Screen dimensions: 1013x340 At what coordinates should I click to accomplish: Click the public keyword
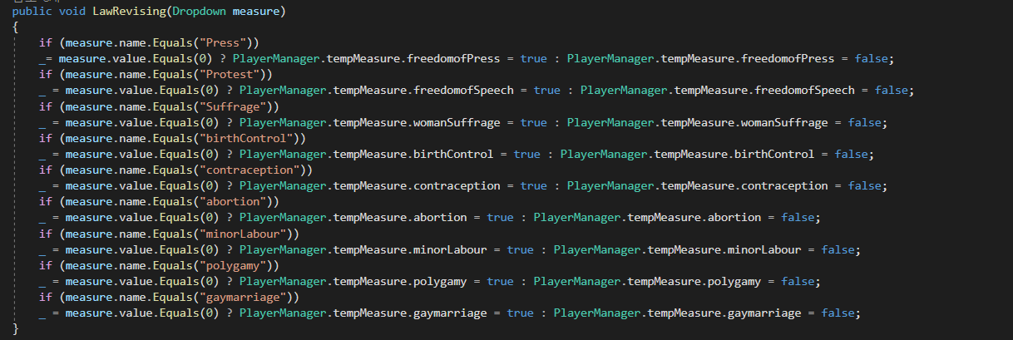pyautogui.click(x=32, y=11)
